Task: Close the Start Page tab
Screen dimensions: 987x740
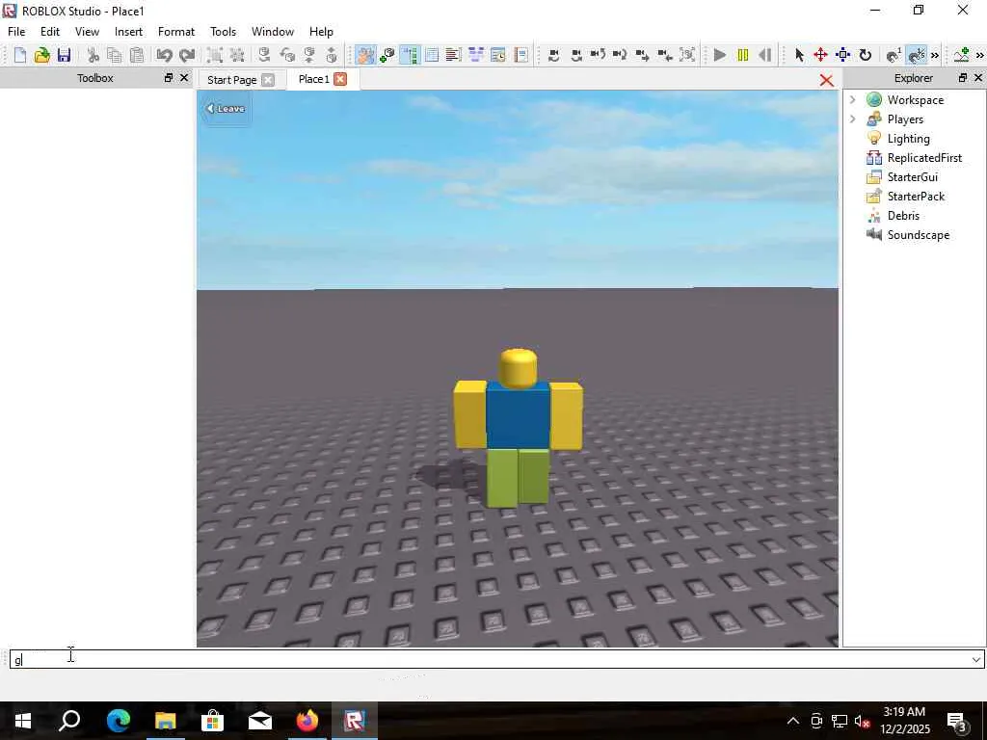Action: pyautogui.click(x=268, y=80)
